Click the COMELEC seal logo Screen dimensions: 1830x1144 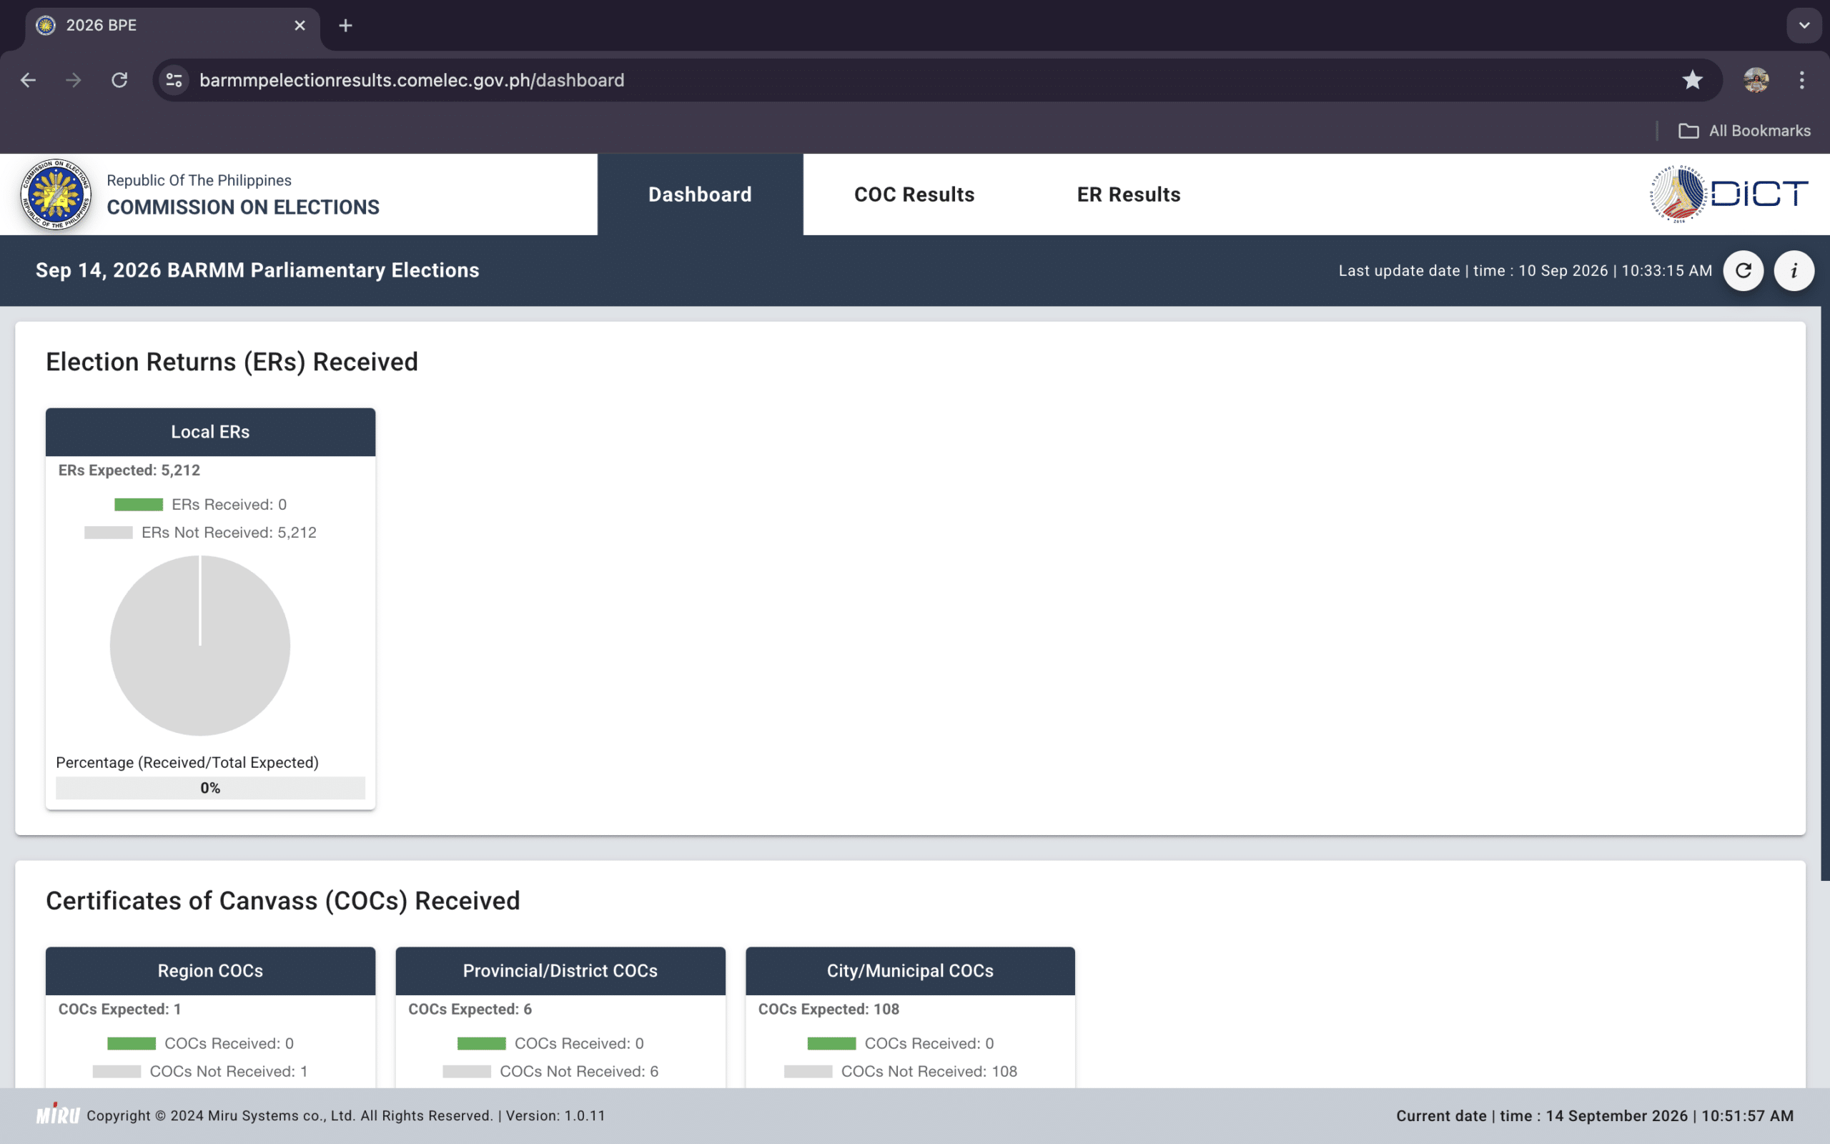56,194
